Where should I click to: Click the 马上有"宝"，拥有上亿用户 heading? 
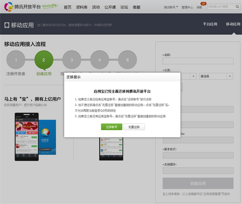(x=33, y=99)
